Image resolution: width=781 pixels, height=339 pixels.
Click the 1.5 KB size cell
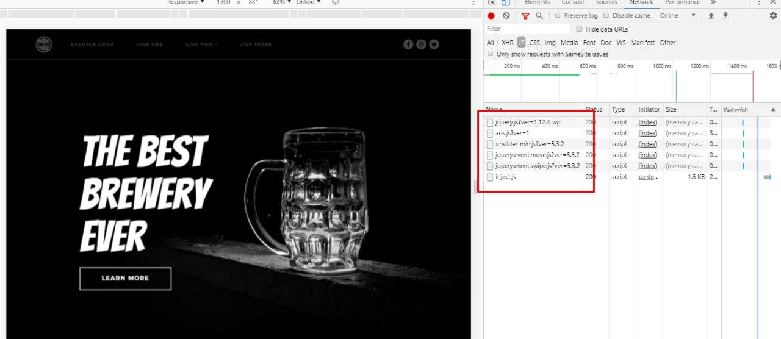[x=696, y=177]
